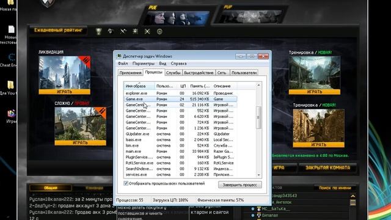This screenshot has height=220, width=391.
Task: Click ИГРАТЬ under the upper Тренировка map
Action: tap(315, 92)
